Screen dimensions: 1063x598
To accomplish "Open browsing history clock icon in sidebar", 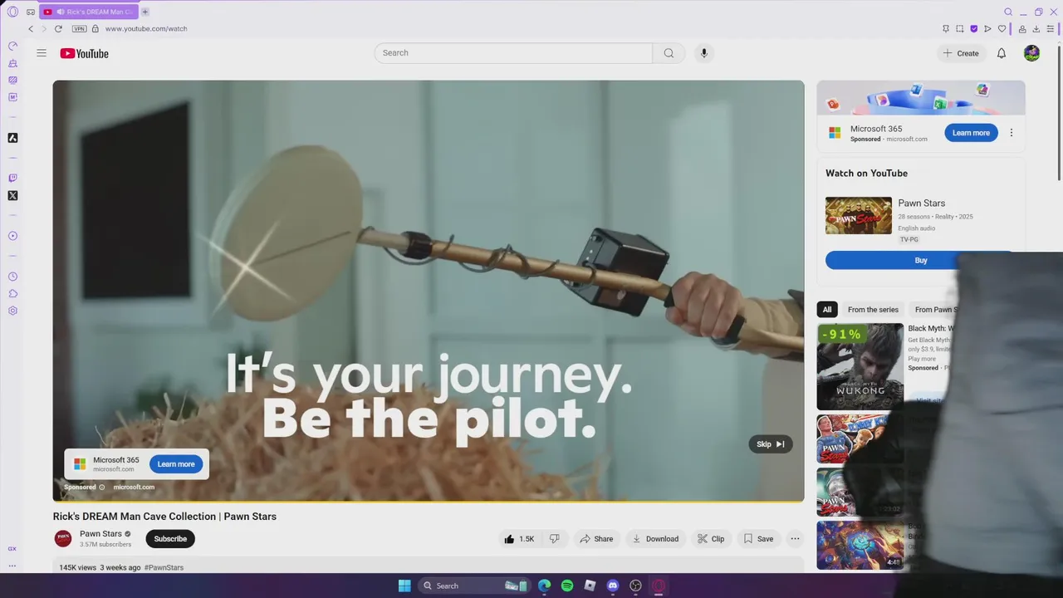I will pos(12,277).
